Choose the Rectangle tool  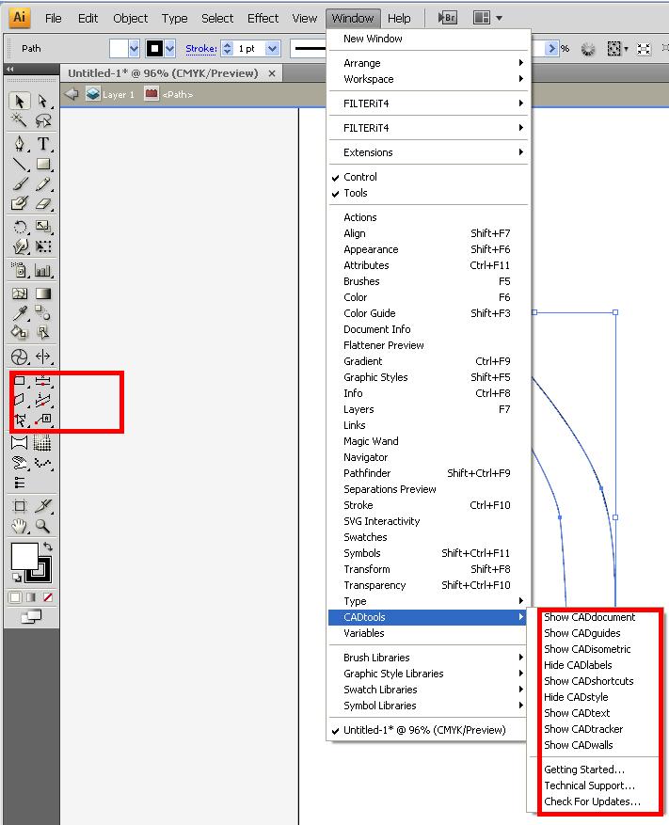point(43,165)
